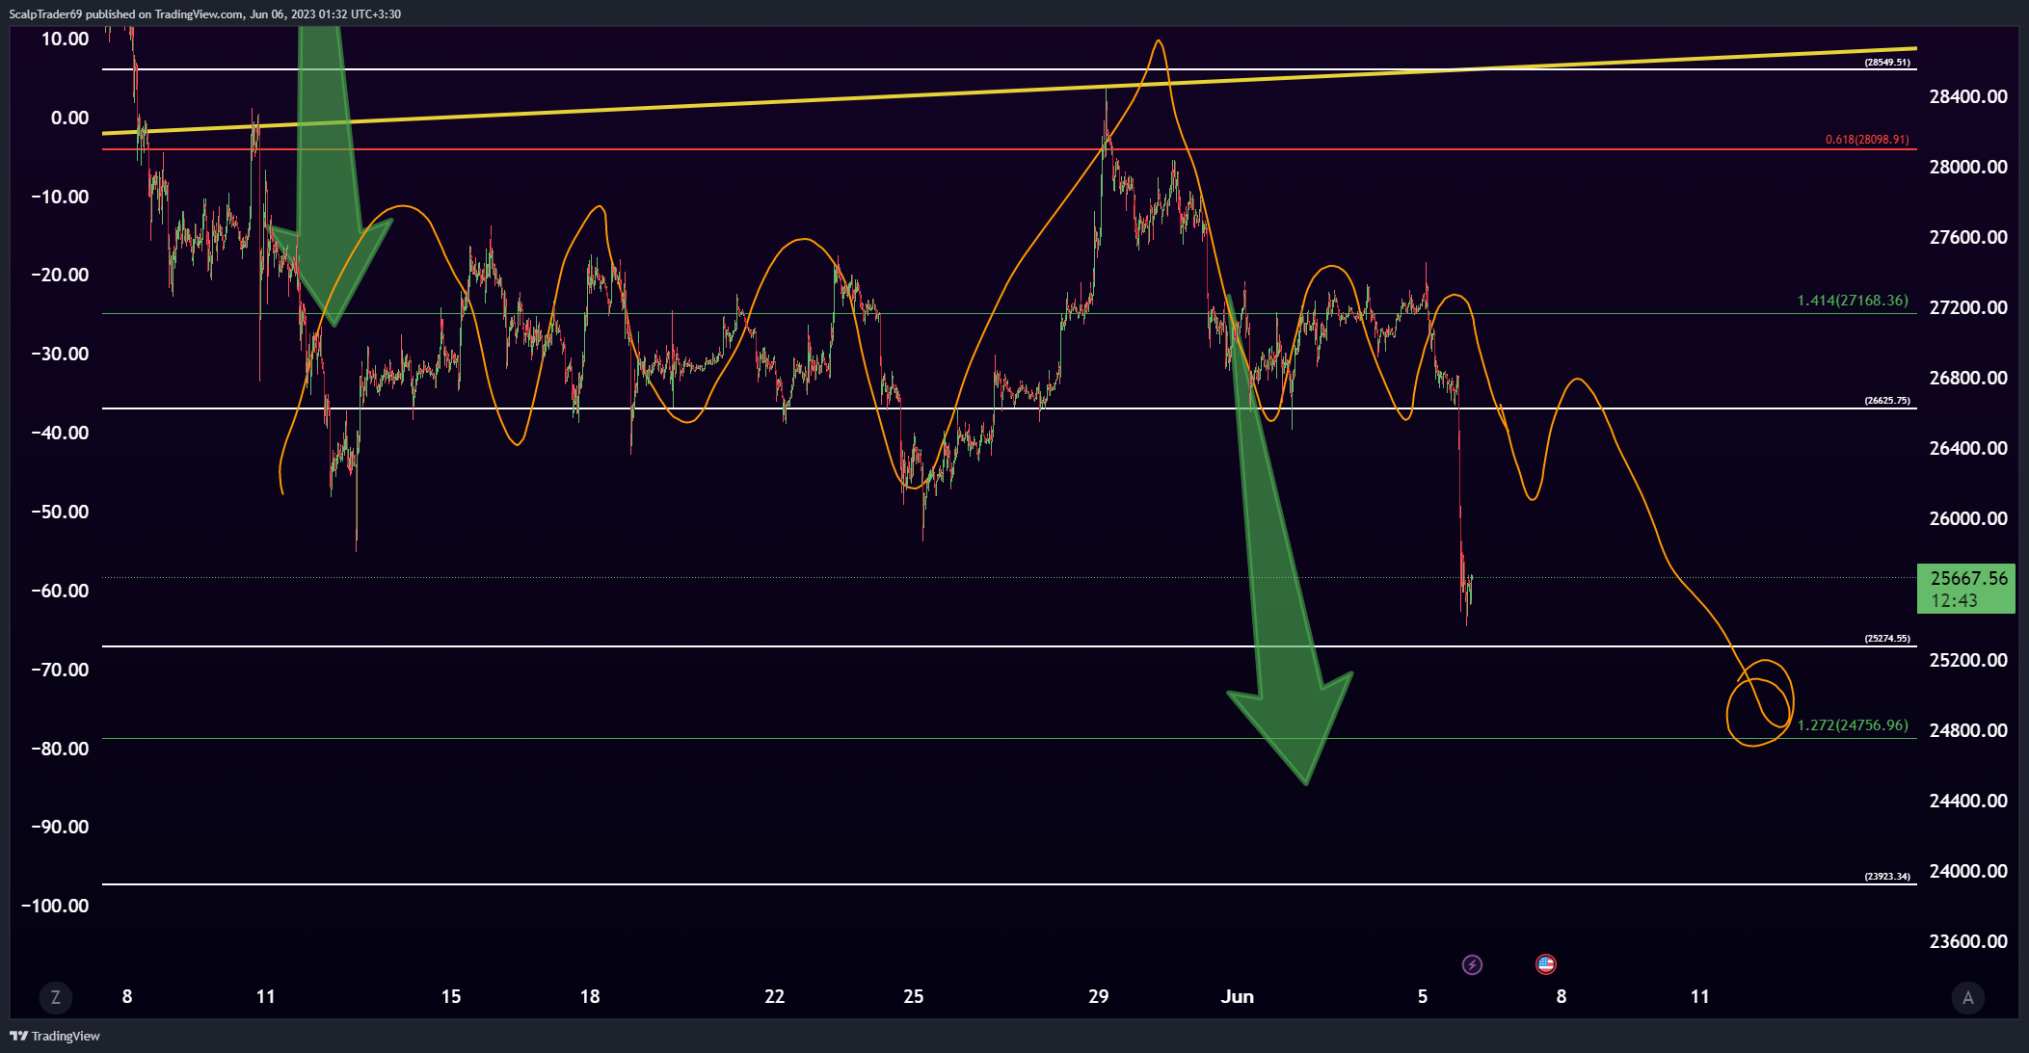The image size is (2029, 1053).
Task: Click the 27600.00 price axis label
Action: (x=1968, y=237)
